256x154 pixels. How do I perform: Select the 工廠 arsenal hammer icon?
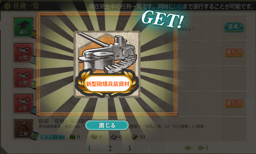pyautogui.click(x=23, y=129)
